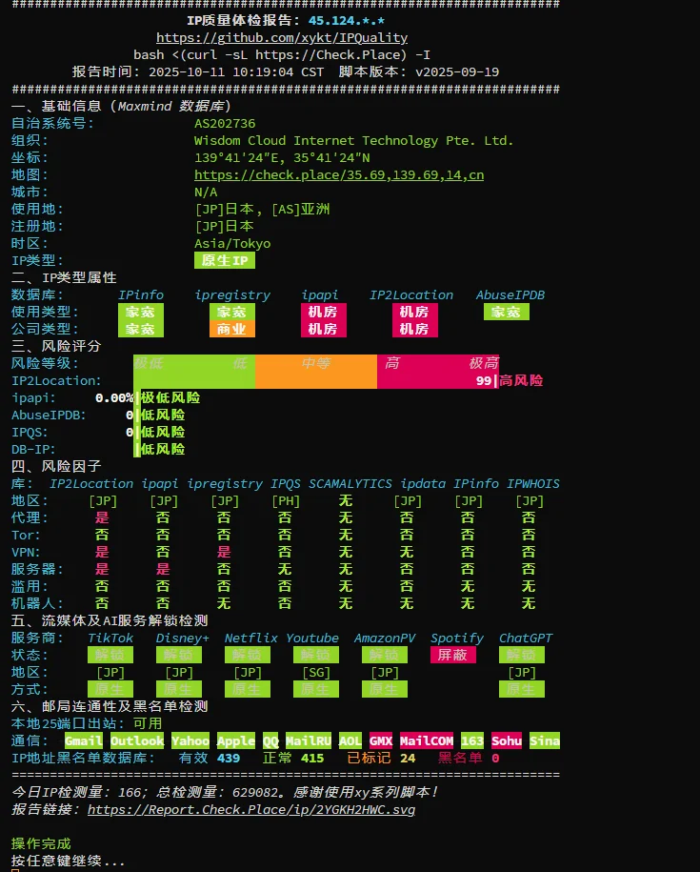Click the red 屏蔽 badge under Spotify
Screen dimensions: 700x872
tap(452, 656)
